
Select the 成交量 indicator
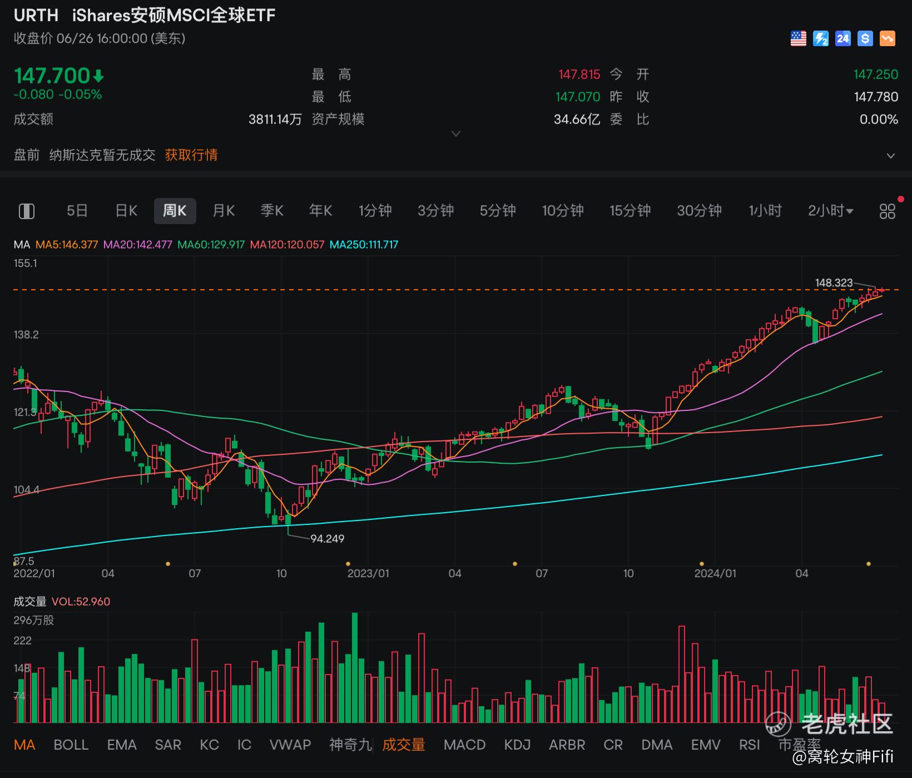coord(404,745)
